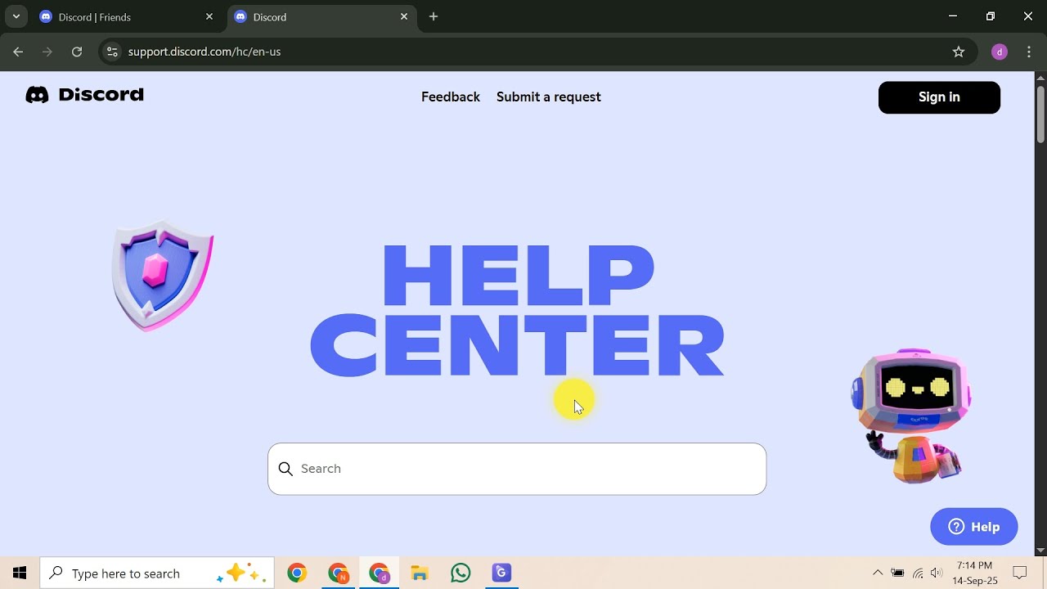Select the Discord support tab
Screen dimensions: 1047x589
tap(321, 17)
